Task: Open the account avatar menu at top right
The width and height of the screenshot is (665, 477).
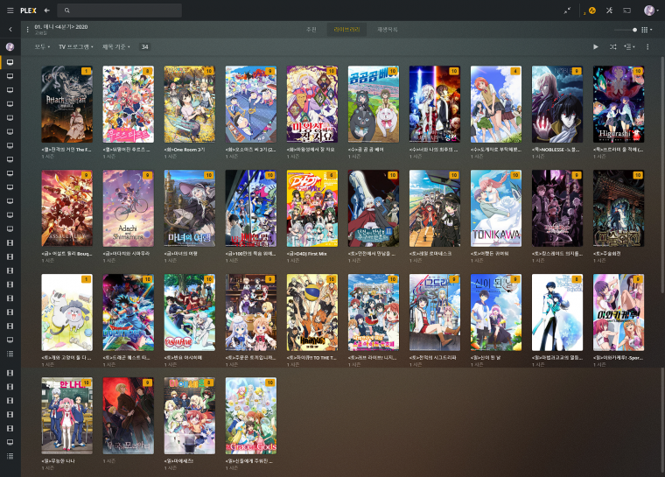Action: (649, 11)
